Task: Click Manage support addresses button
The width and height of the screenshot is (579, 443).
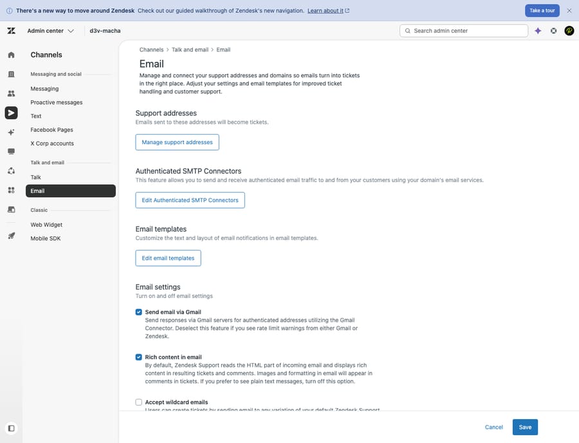Action: click(178, 142)
